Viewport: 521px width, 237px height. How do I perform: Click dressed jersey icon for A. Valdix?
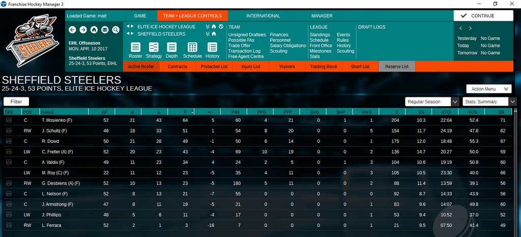9,162
